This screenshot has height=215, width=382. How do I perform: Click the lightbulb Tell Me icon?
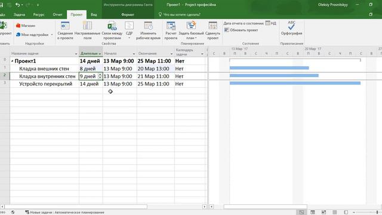[160, 14]
